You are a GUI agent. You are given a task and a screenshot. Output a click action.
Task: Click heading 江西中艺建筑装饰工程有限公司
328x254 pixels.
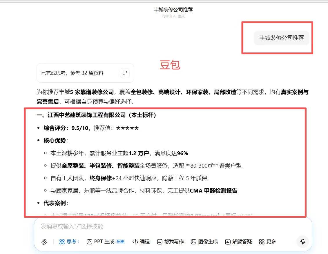96,115
